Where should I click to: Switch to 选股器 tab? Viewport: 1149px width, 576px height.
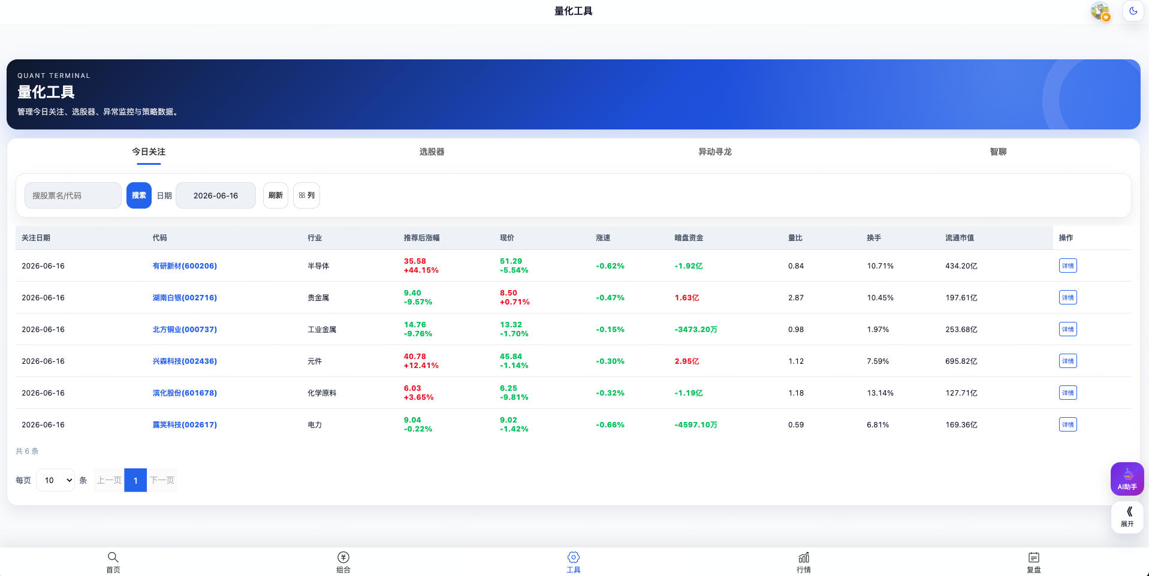(x=432, y=152)
